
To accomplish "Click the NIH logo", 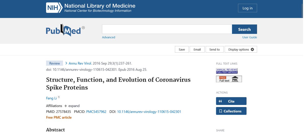I will [54, 8].
